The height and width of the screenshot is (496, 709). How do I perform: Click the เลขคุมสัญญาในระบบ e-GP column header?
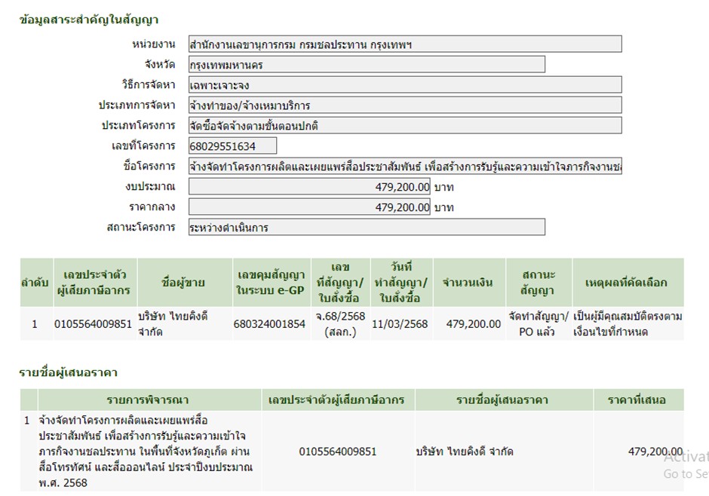[271, 283]
